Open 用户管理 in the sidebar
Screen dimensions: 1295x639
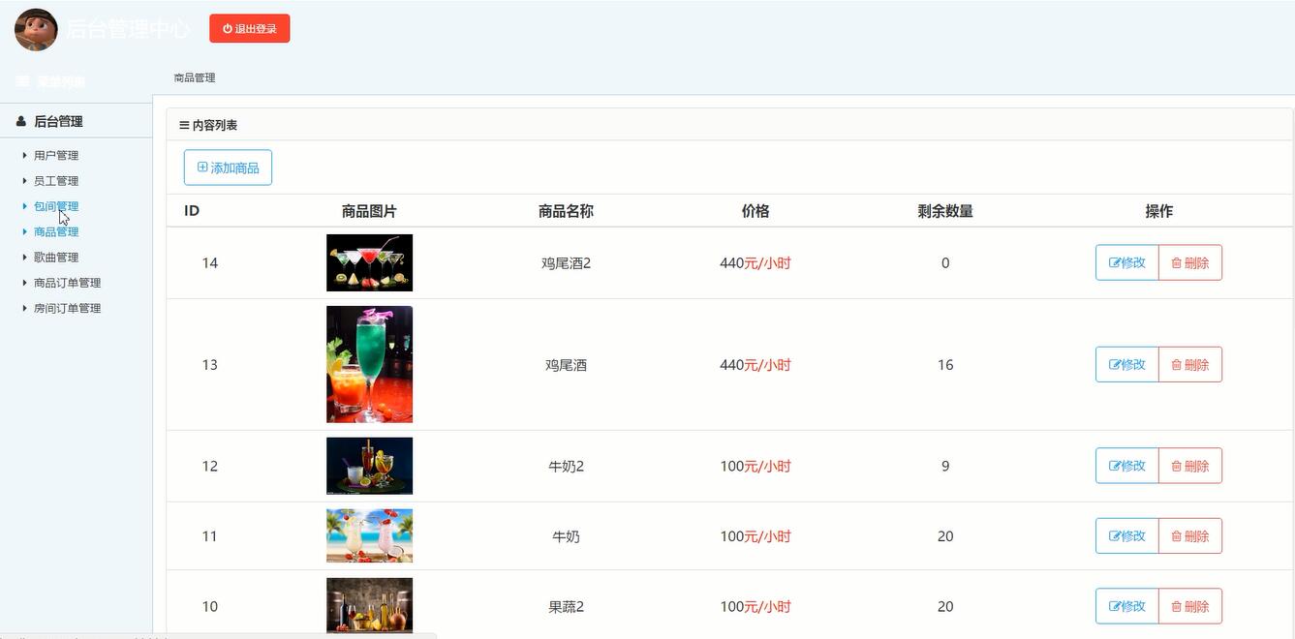[x=56, y=155]
